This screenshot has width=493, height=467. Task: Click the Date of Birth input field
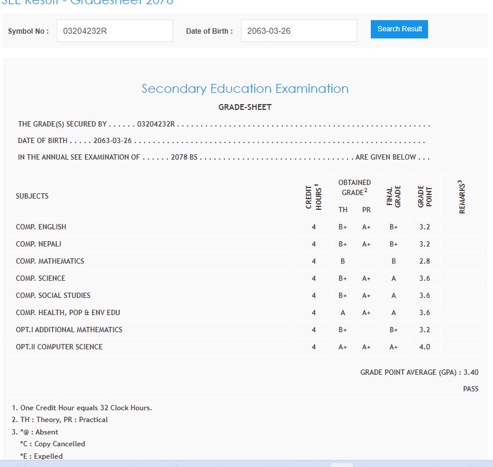click(x=298, y=31)
